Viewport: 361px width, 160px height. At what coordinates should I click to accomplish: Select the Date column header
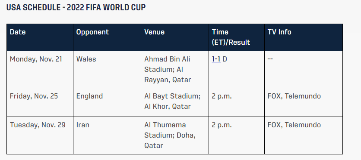pyautogui.click(x=40, y=37)
